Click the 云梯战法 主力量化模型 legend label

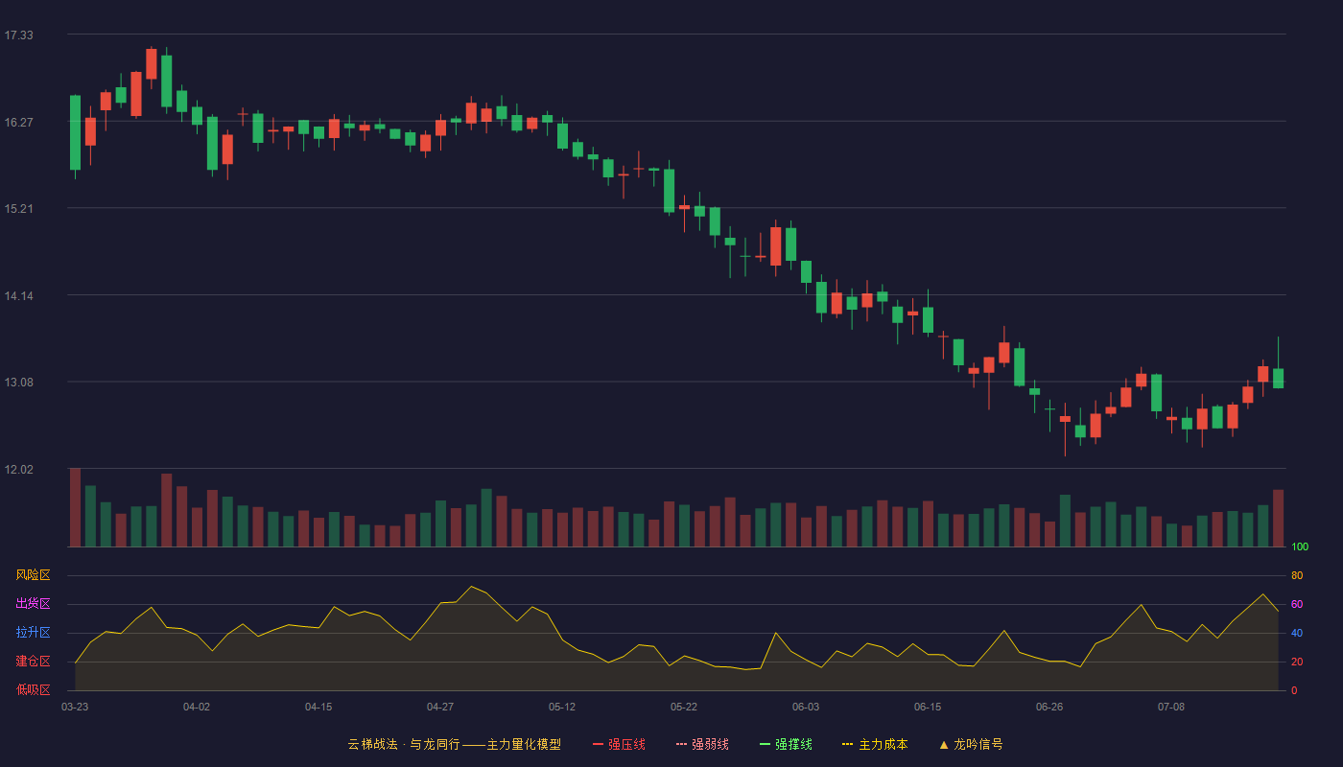pos(454,744)
